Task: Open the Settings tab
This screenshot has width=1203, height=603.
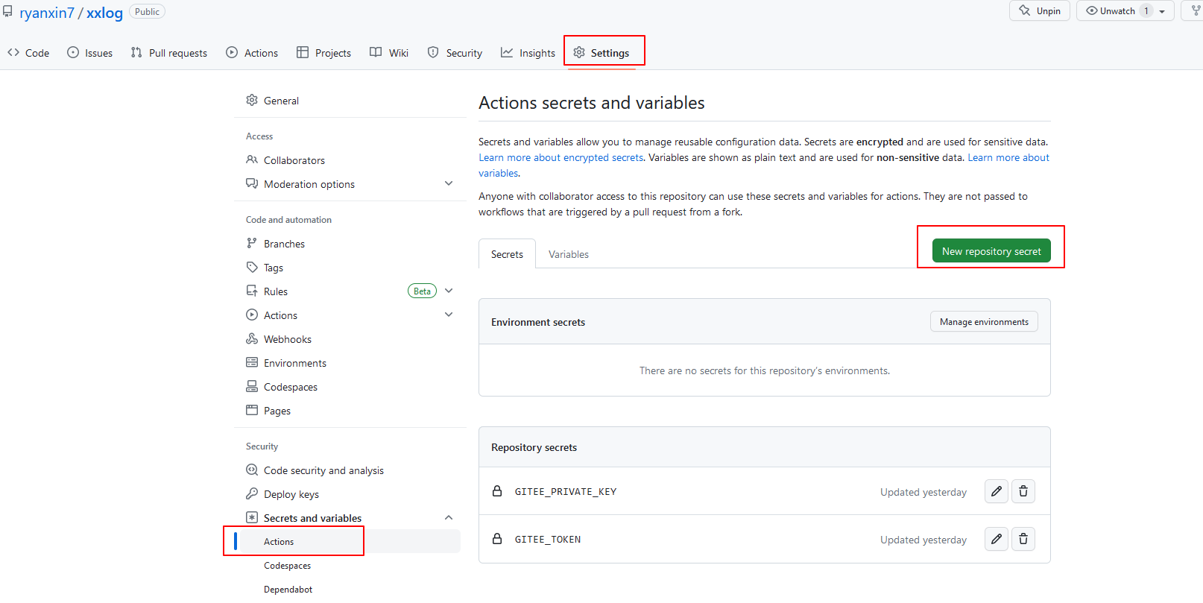Action: 601,53
